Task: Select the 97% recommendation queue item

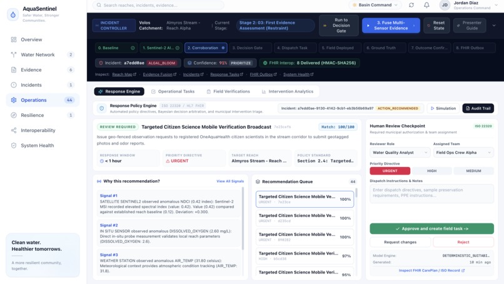Action: click(305, 256)
